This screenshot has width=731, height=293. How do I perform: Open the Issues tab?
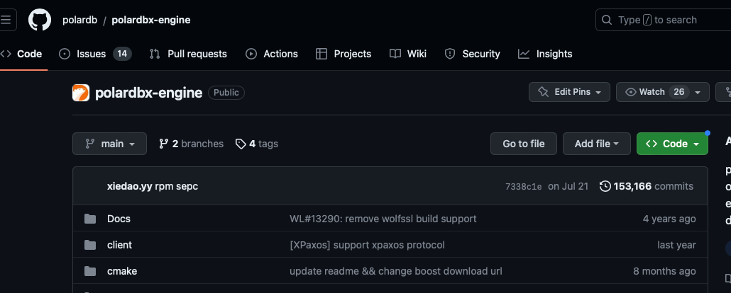[x=95, y=54]
